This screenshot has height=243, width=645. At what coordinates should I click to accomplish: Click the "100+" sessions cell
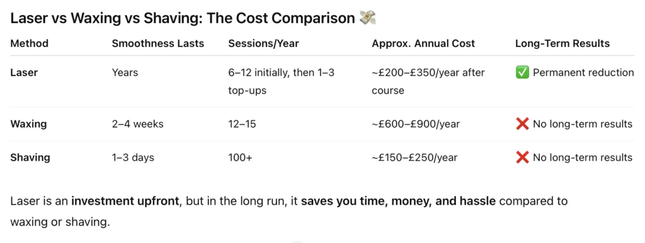pyautogui.click(x=240, y=158)
